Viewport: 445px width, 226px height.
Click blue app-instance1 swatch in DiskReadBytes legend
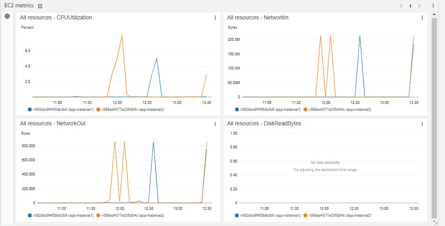point(237,215)
